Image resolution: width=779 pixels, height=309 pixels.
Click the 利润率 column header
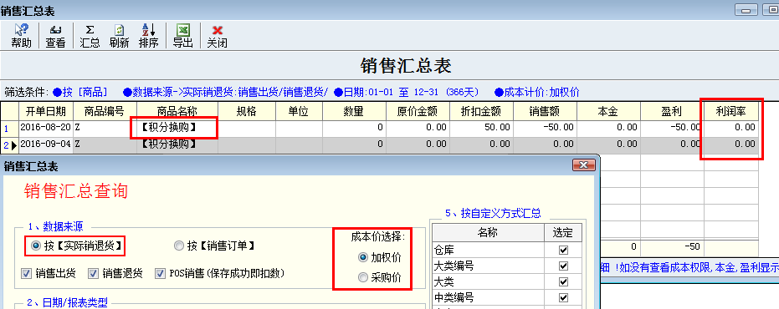pos(731,111)
